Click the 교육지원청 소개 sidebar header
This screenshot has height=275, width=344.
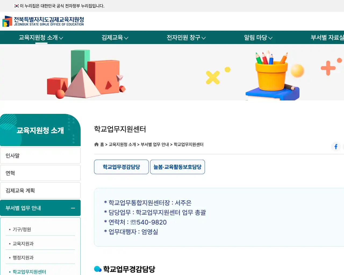(40, 130)
